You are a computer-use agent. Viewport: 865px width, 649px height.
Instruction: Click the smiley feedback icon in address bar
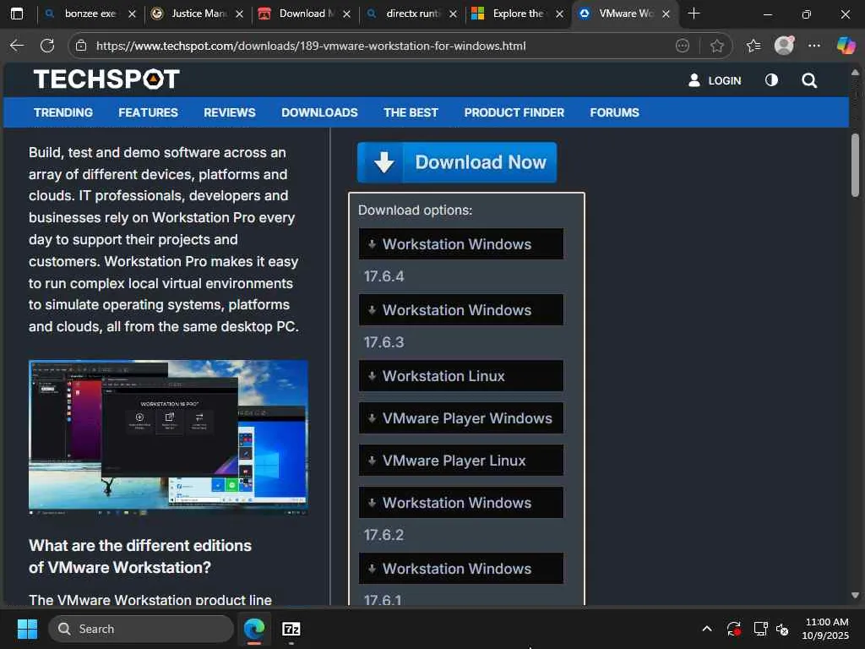click(x=683, y=46)
